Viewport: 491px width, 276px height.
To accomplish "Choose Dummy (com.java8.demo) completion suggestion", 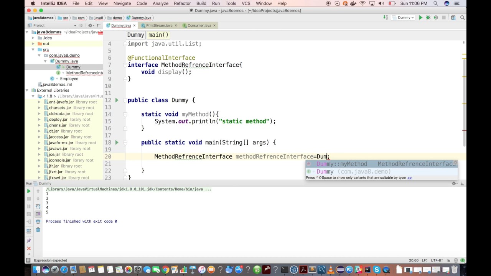I will (382, 172).
